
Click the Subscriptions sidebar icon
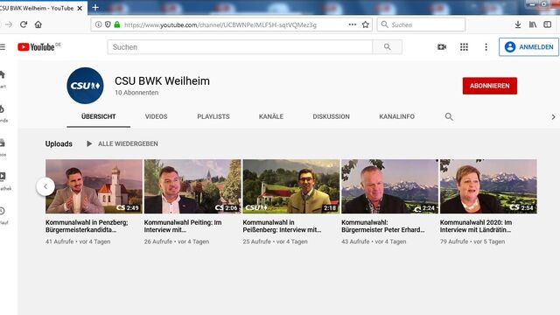click(x=2, y=143)
